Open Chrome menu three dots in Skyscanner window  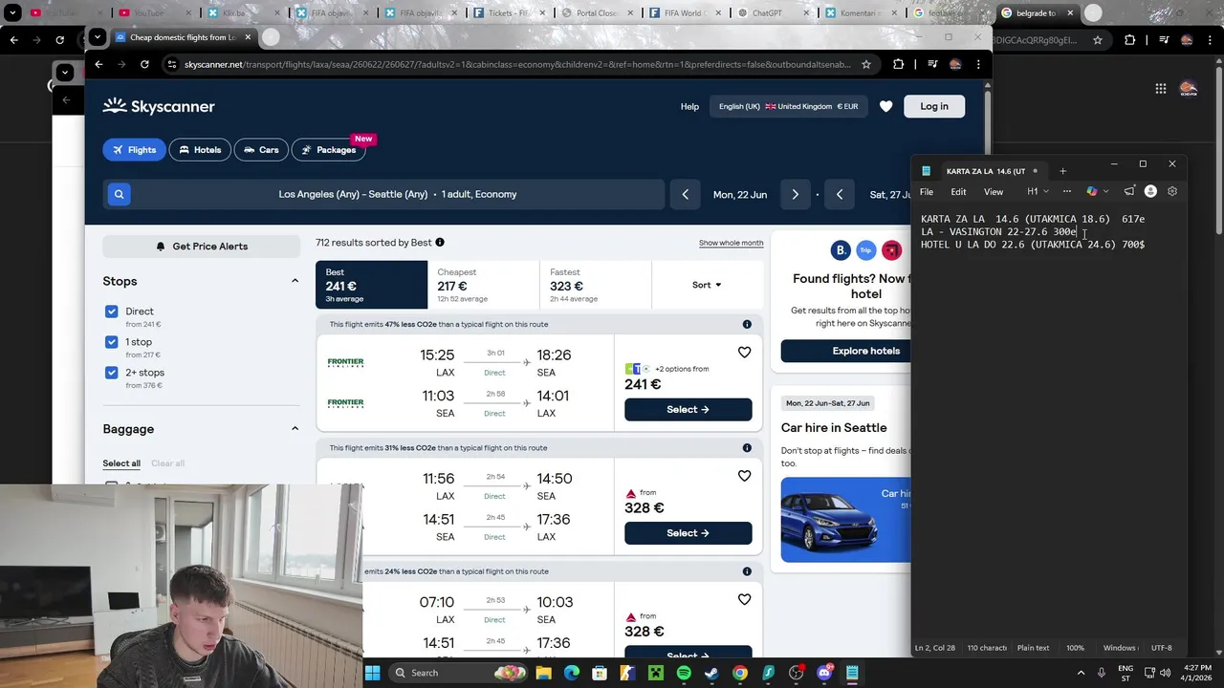[978, 64]
